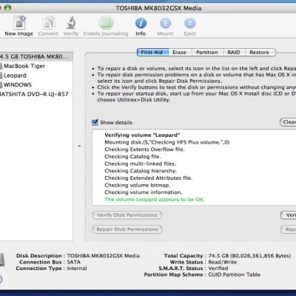This screenshot has height=296, width=296.
Task: Click the Repair Disk Permissions button
Action: click(x=127, y=229)
